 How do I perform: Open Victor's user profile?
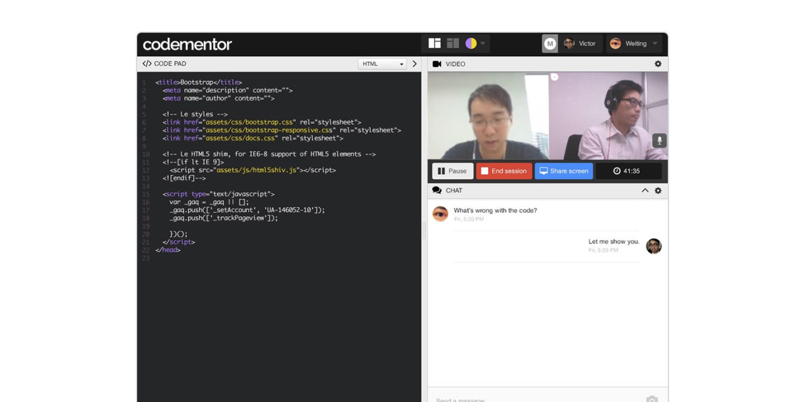click(580, 43)
